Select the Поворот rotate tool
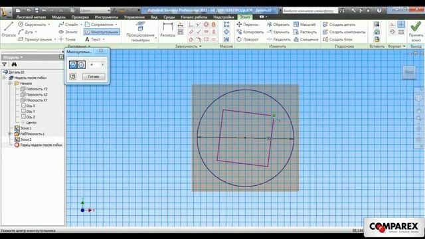Image resolution: width=425 pixels, height=239 pixels. click(x=248, y=39)
